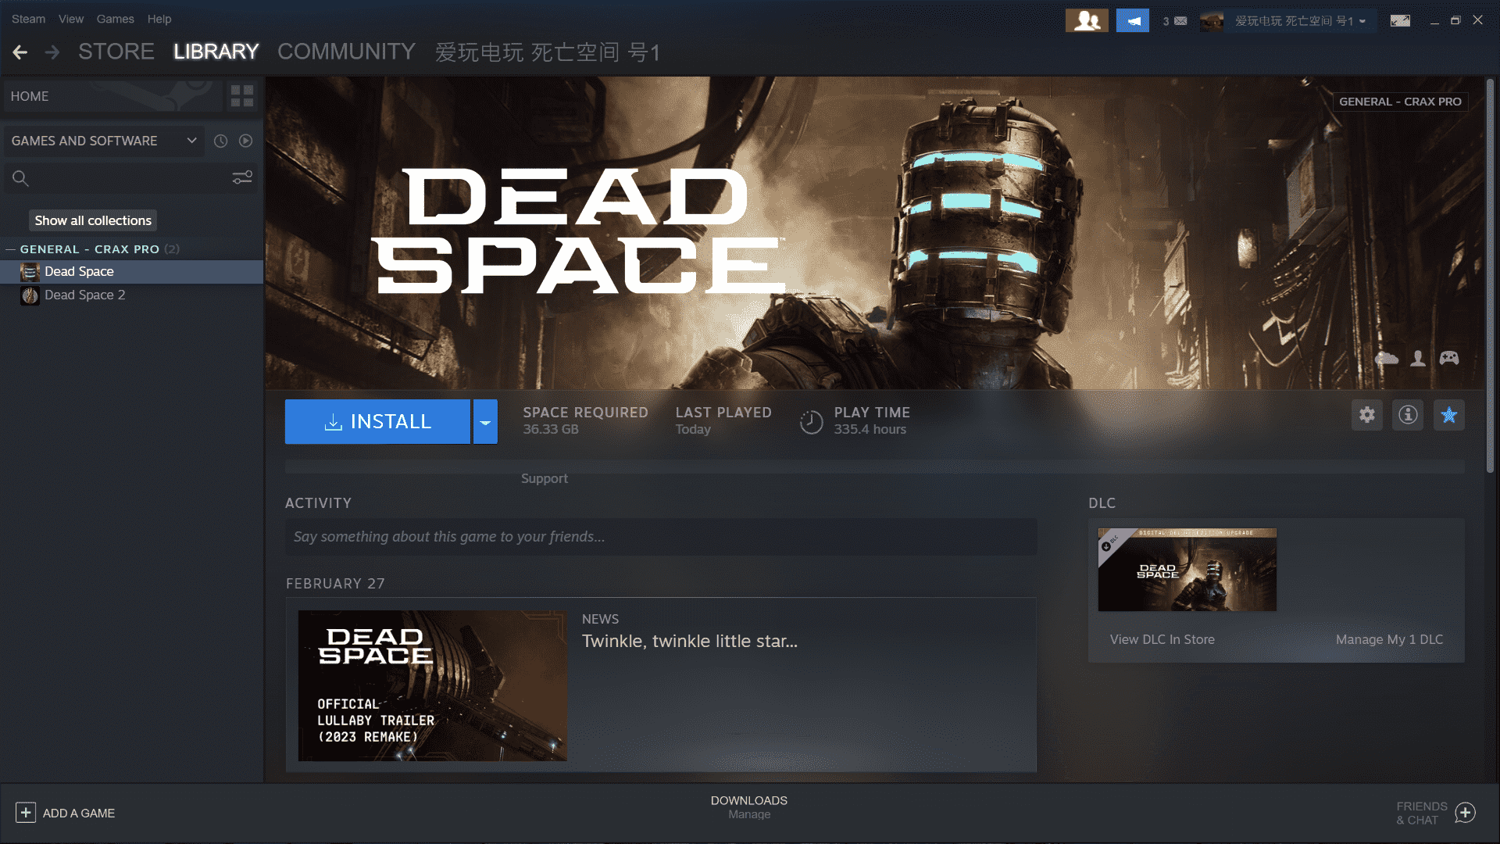Click the General - Crax Pro collection tag
Viewport: 1500px width, 844px height.
[1400, 102]
